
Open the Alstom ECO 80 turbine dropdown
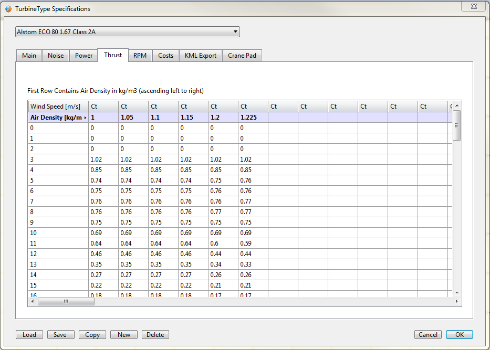(128, 32)
